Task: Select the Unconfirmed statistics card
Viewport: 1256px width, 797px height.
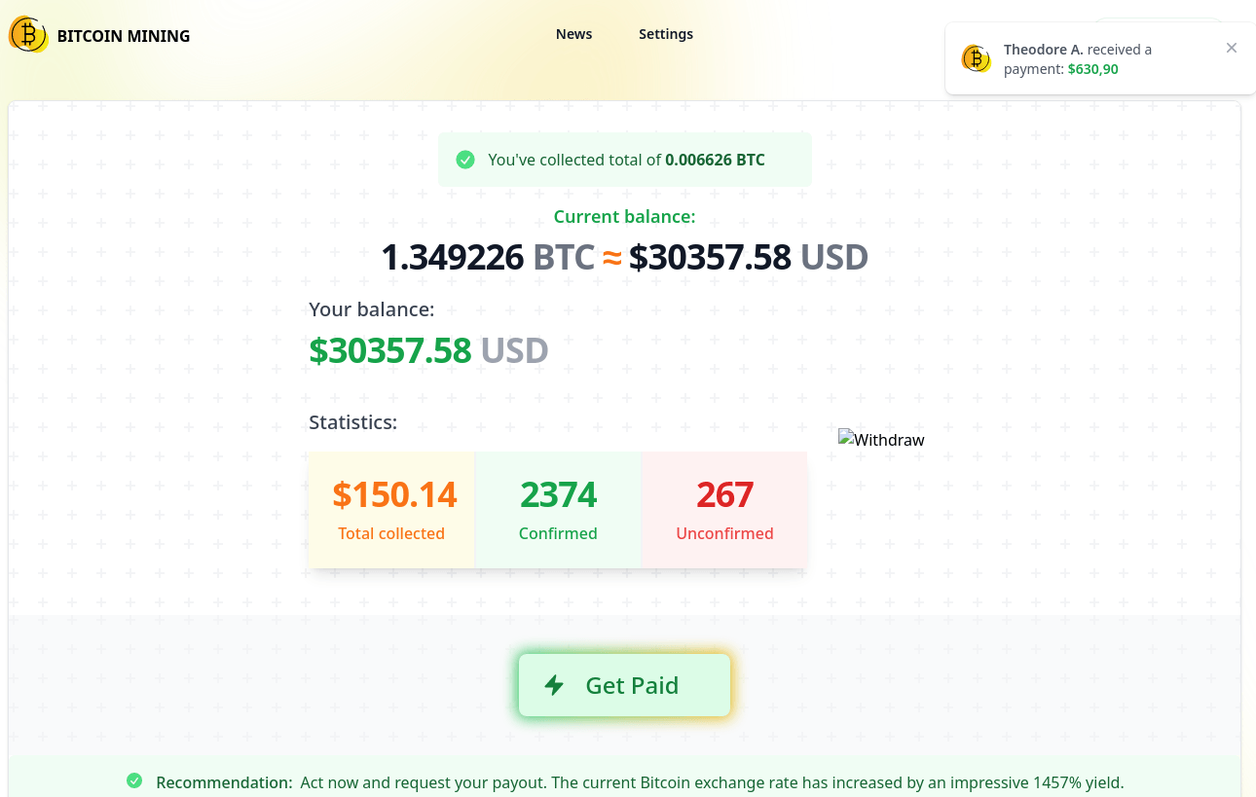Action: [x=724, y=509]
